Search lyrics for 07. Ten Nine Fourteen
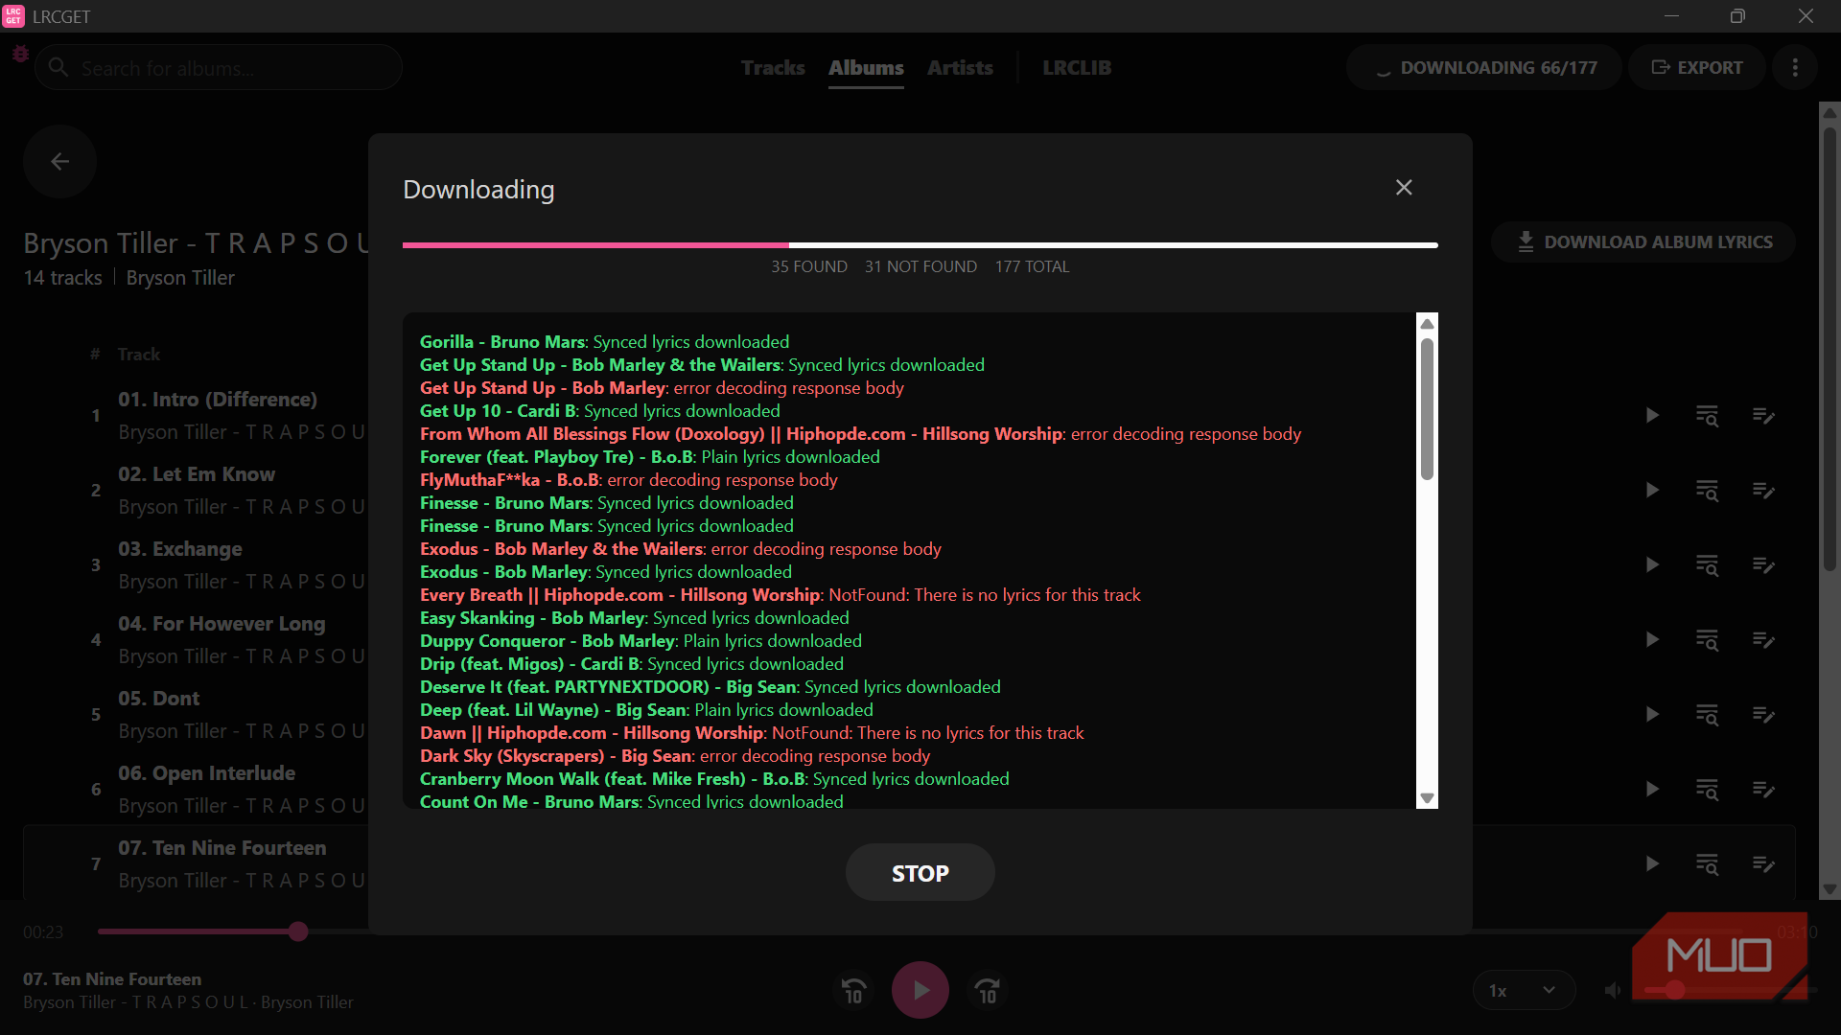This screenshot has width=1841, height=1035. click(x=1707, y=863)
